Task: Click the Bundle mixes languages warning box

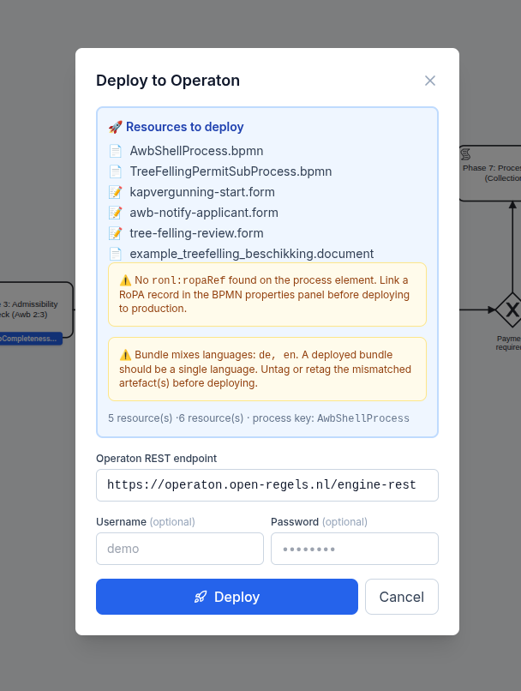Action: [267, 370]
